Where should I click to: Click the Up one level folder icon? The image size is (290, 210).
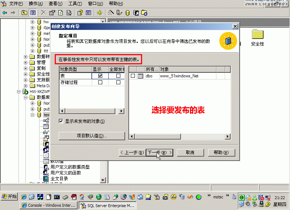tap(24, 13)
